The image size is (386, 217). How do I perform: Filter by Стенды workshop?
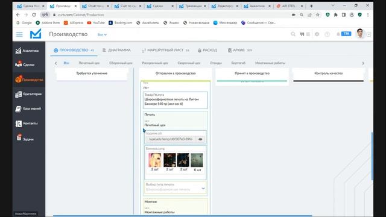216,63
